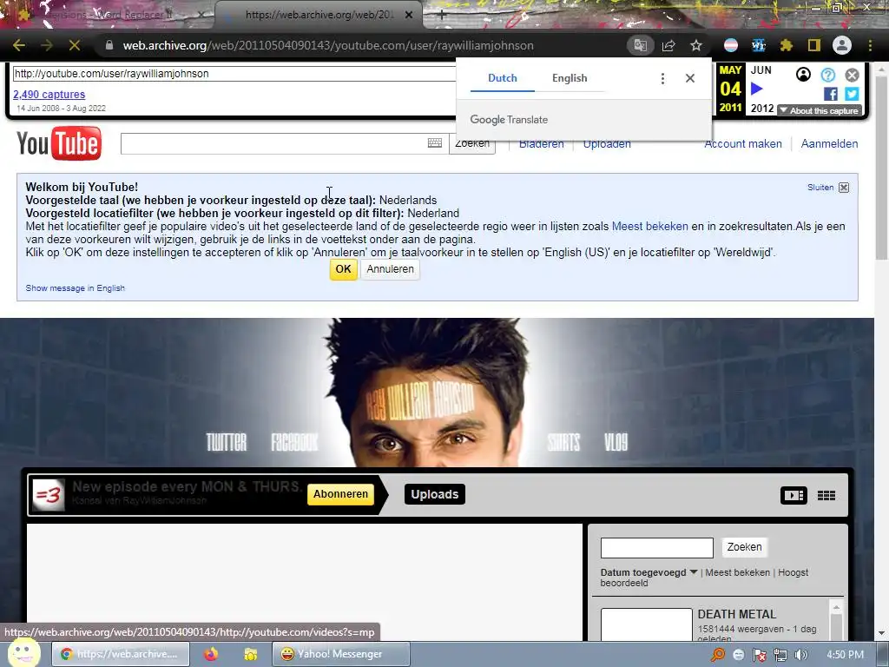Click the Annuleren button
This screenshot has width=889, height=667.
coord(390,269)
